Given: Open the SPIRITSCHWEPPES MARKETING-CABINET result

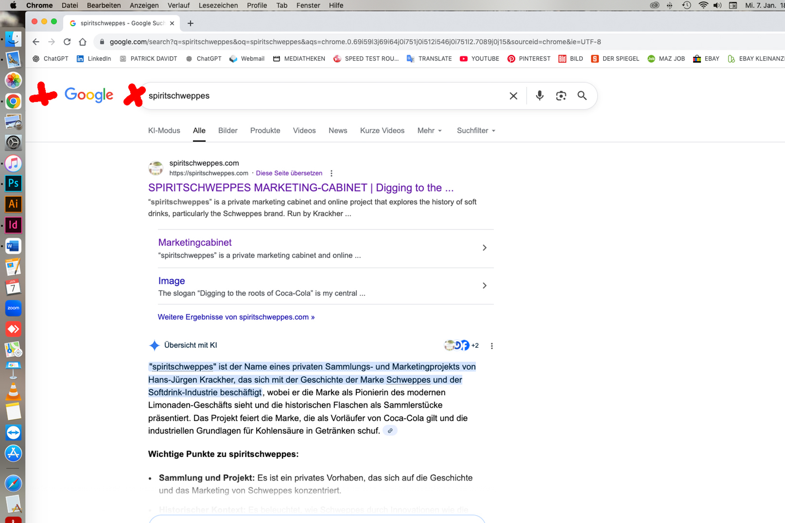Looking at the screenshot, I should (x=300, y=188).
